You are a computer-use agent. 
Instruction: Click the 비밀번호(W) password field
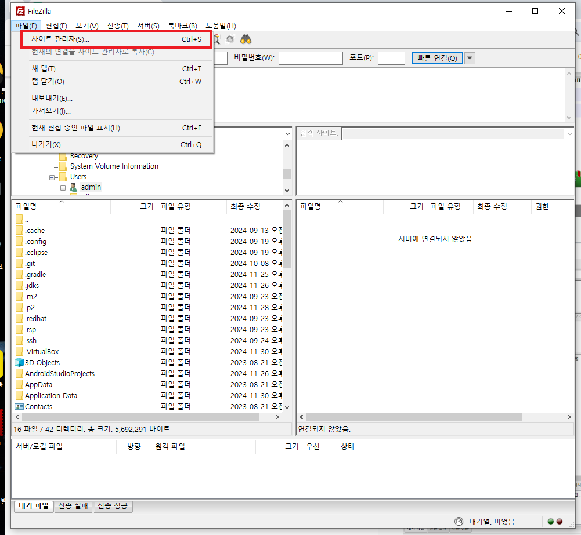click(311, 58)
